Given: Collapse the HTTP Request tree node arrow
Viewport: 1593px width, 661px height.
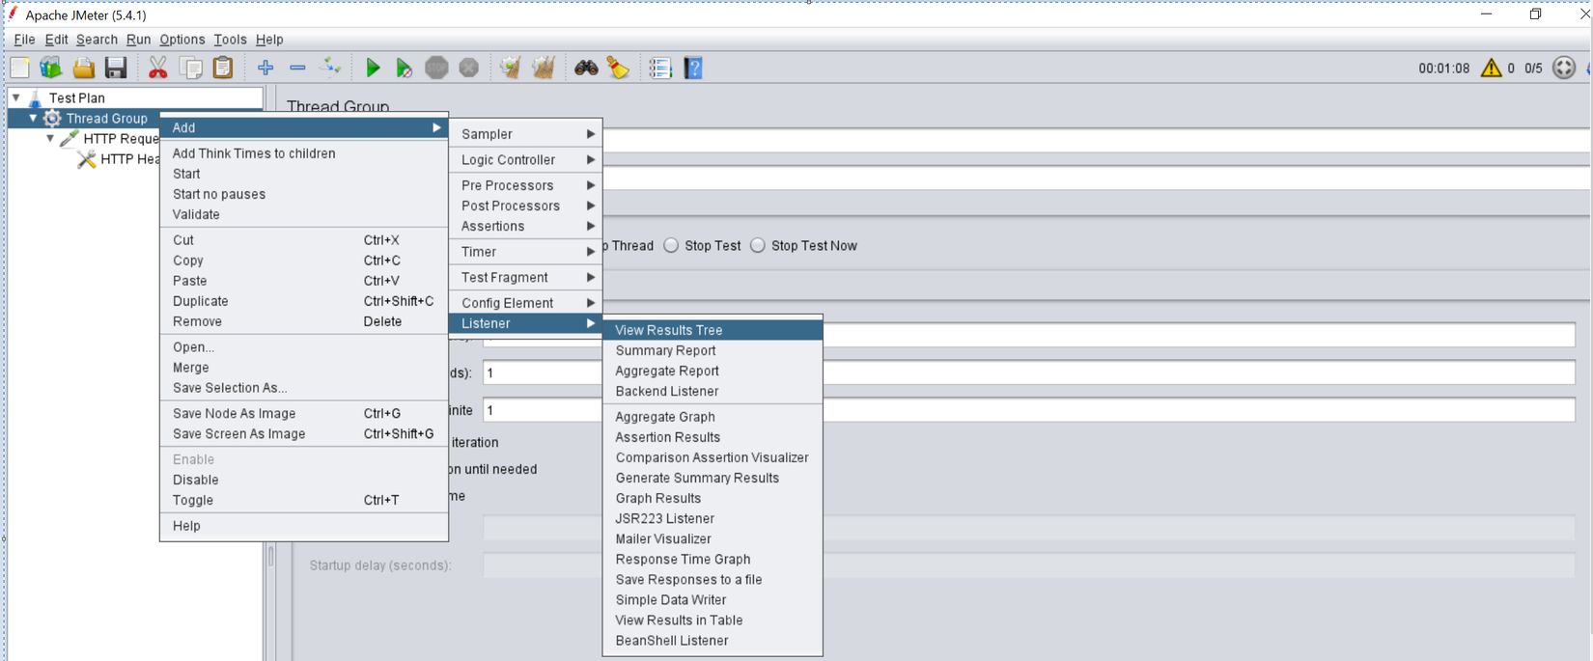Looking at the screenshot, I should [51, 138].
